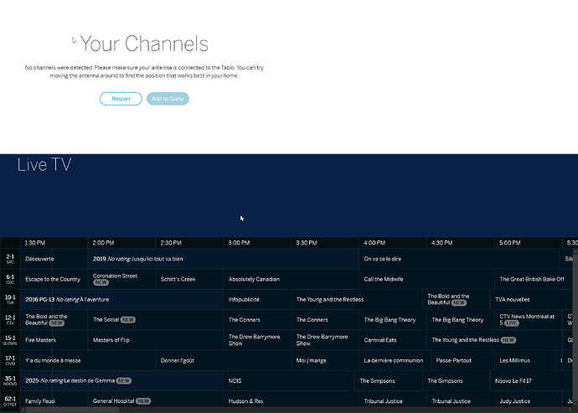Open Tribunal Justice at 4:30 PM
Image resolution: width=578 pixels, height=413 pixels.
coord(461,400)
